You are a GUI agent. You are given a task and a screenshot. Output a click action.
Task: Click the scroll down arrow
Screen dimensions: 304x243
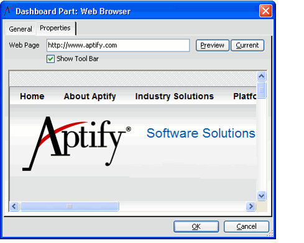[x=261, y=195]
